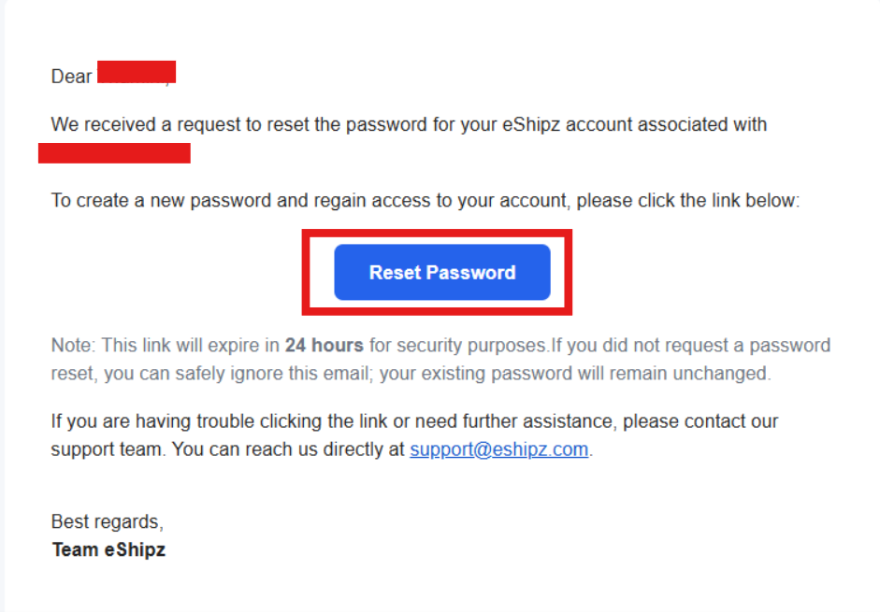
Task: Click the word "Dear" in the greeting
Action: coord(71,77)
